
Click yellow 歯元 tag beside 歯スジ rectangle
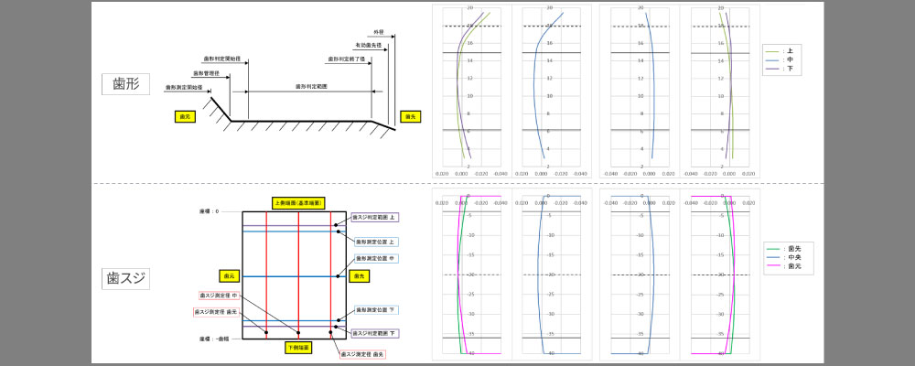tap(228, 275)
